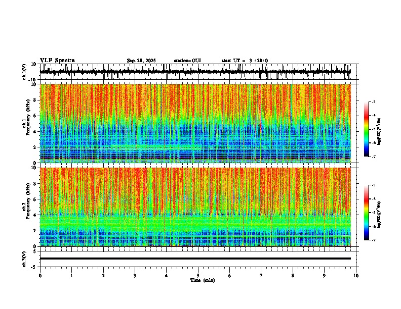This screenshot has height=309, width=401.
Task: Click the "Time (min)" axis label
Action: [203, 280]
